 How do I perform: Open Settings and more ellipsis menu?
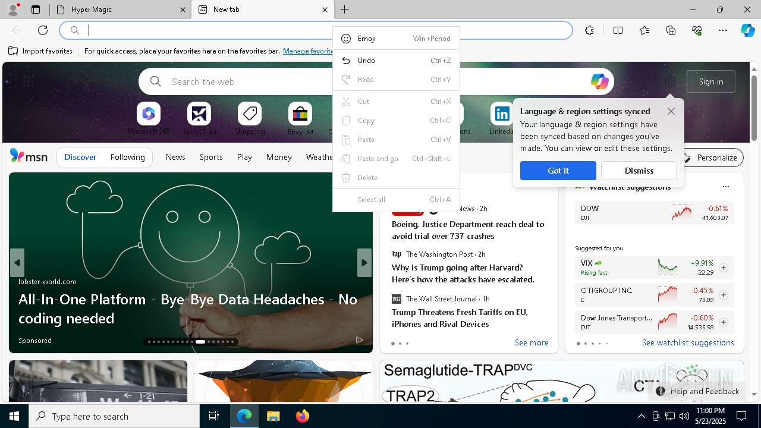pyautogui.click(x=723, y=30)
